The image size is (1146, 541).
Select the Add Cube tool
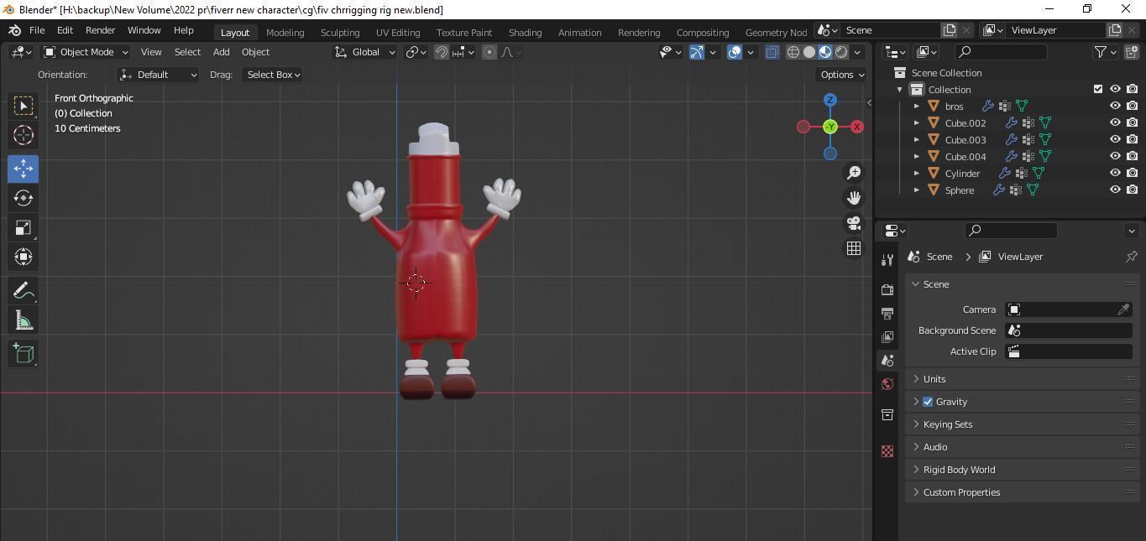[x=23, y=353]
